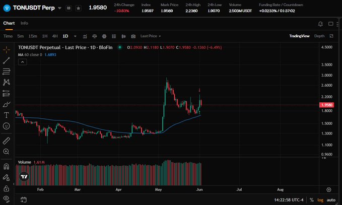Image resolution: width=342 pixels, height=205 pixels.
Task: Click the 1.9580 current price label on axis
Action: (x=326, y=105)
